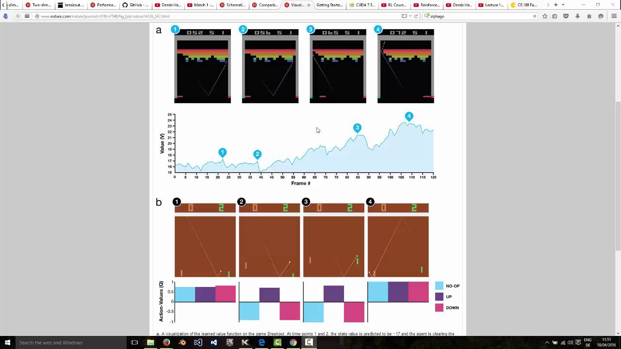The image size is (621, 349).
Task: Click the Action-Values (Q) axis label
Action: point(161,301)
